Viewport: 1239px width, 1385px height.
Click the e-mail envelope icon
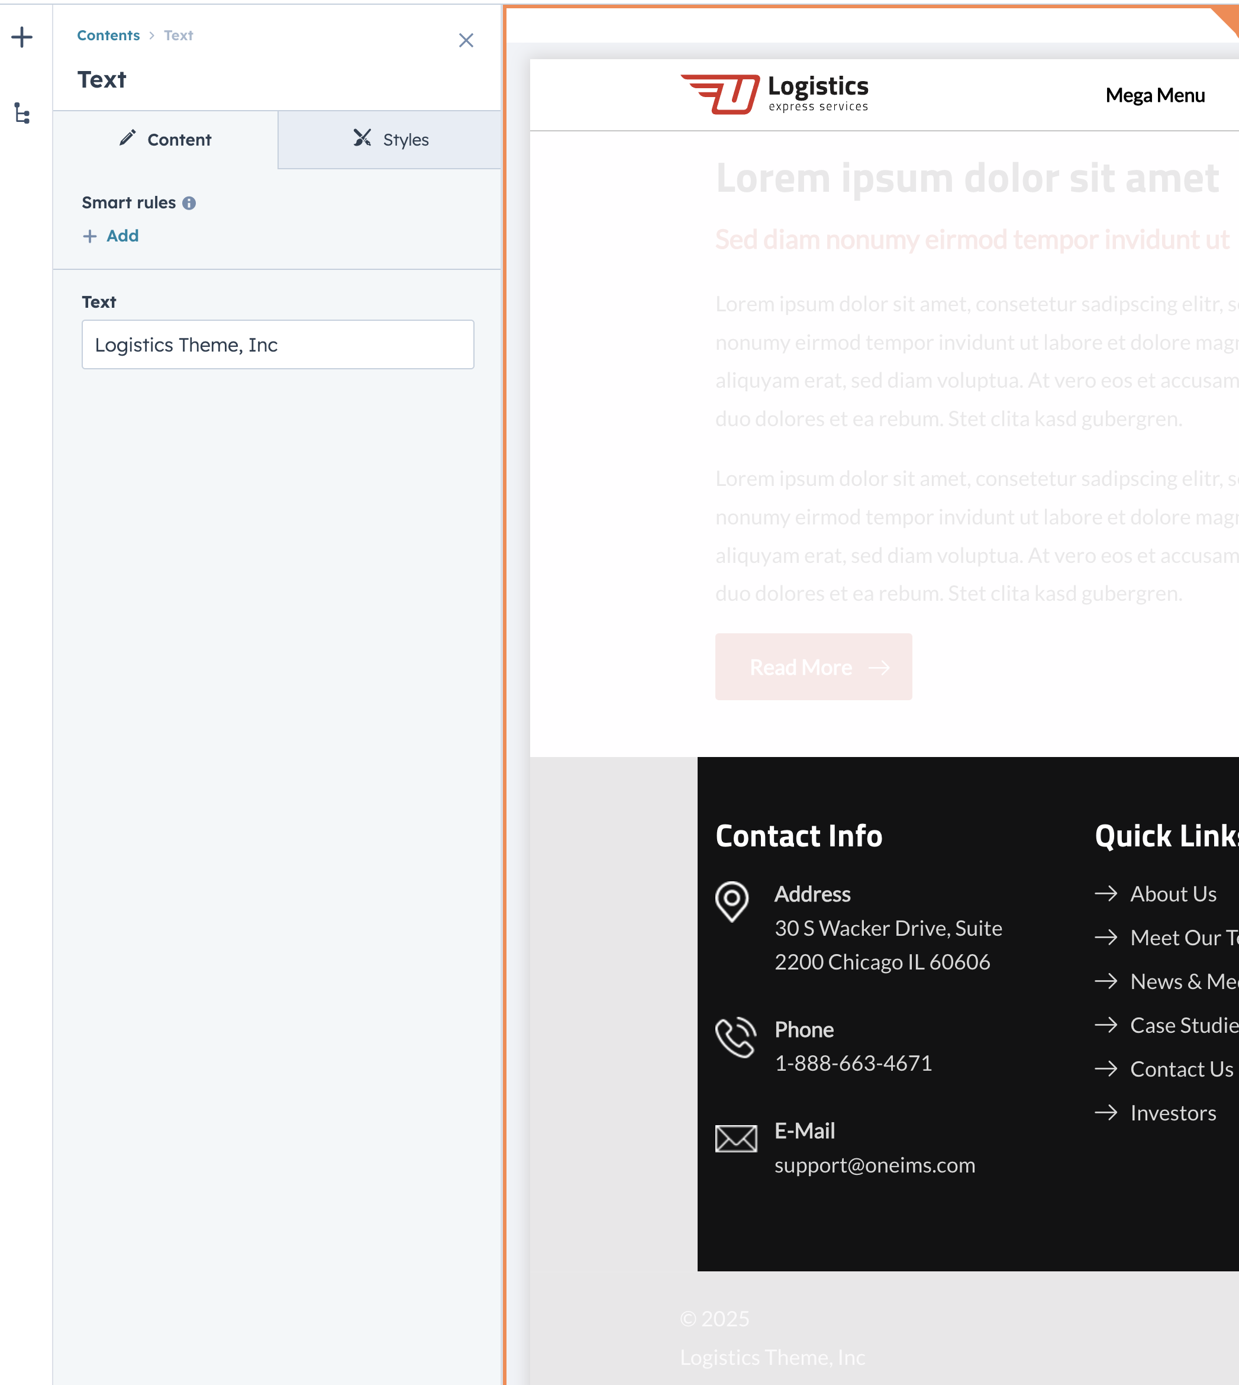tap(736, 1139)
